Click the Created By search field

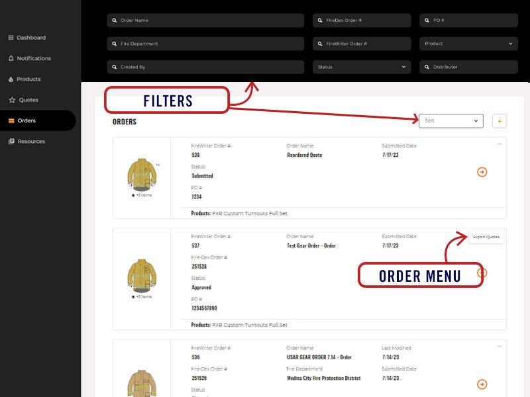(199, 67)
